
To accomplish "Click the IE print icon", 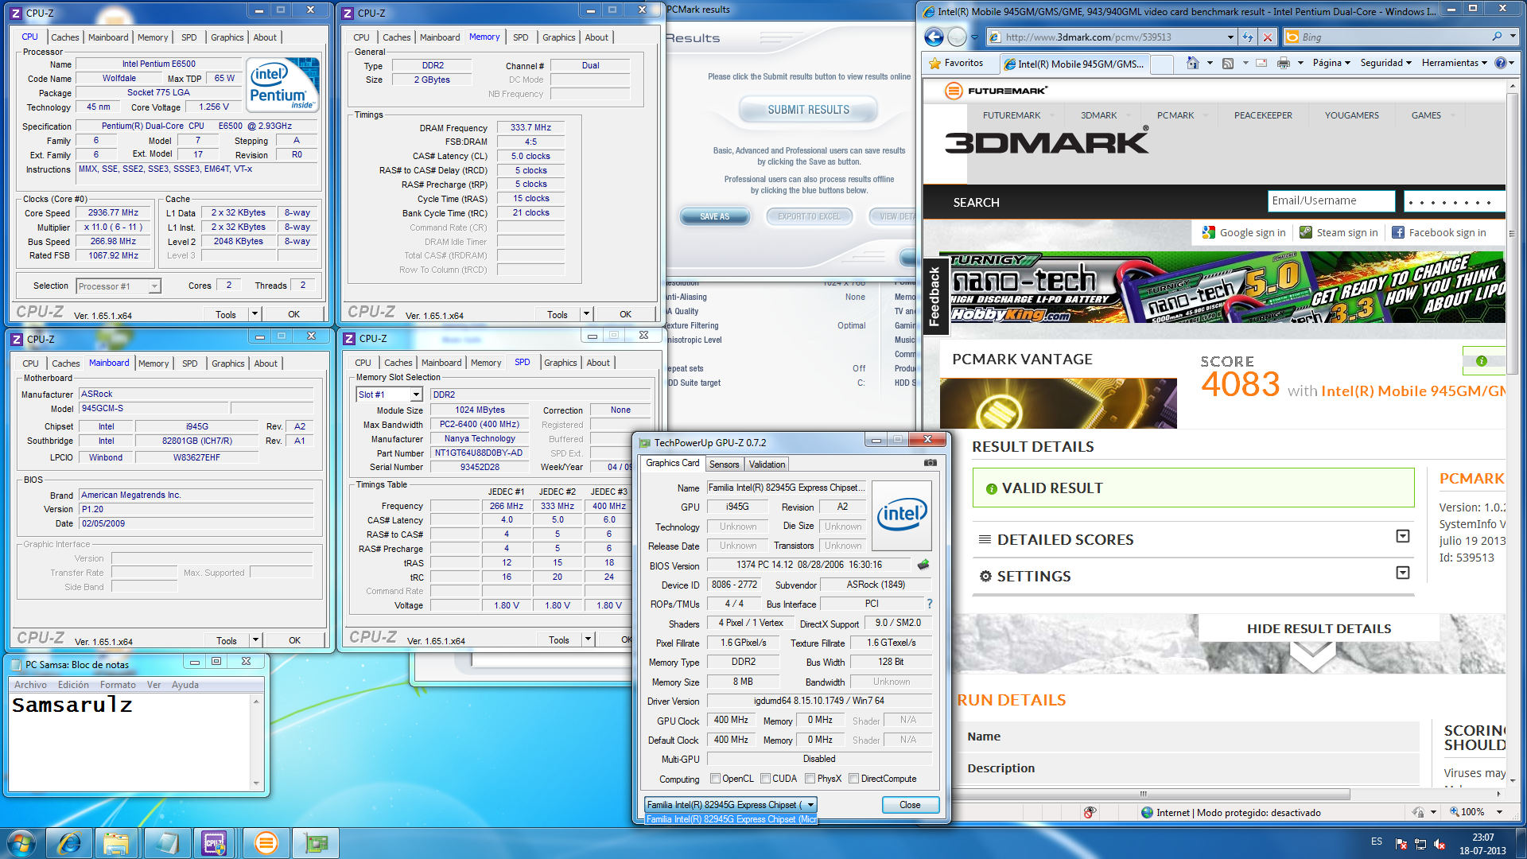I will (1284, 63).
